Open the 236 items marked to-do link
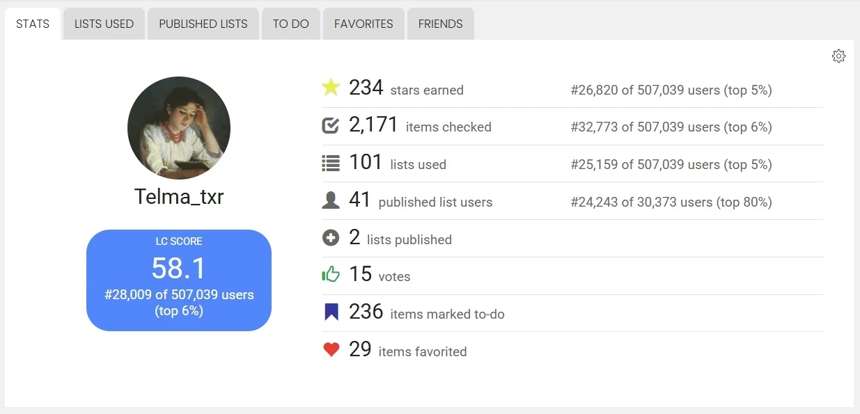The image size is (860, 414). [x=426, y=313]
